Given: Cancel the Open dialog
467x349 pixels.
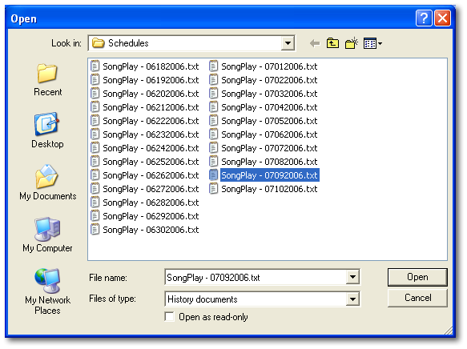Looking at the screenshot, I should (x=417, y=298).
